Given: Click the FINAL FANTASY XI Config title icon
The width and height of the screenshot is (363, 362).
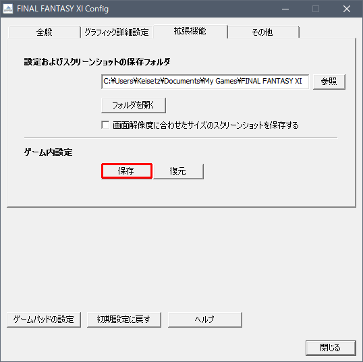Looking at the screenshot, I should 8,9.
